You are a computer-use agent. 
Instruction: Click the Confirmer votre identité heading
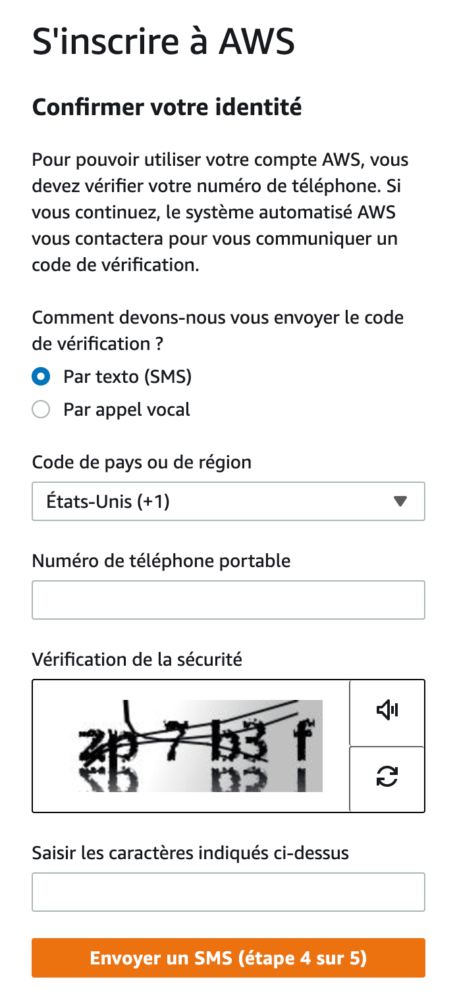pos(167,107)
